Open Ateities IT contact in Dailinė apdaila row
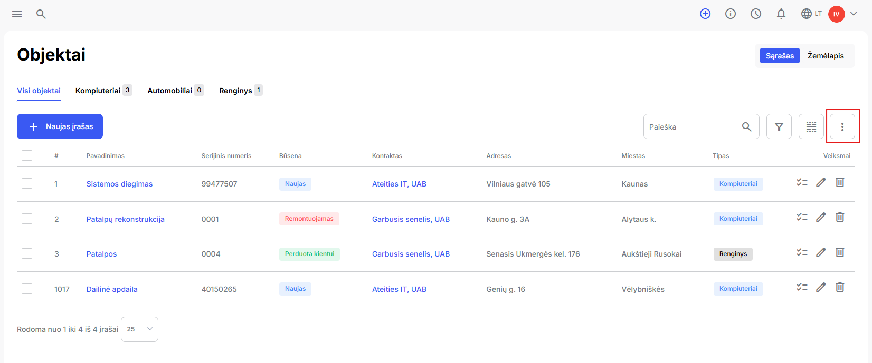The height and width of the screenshot is (363, 872). pos(399,289)
